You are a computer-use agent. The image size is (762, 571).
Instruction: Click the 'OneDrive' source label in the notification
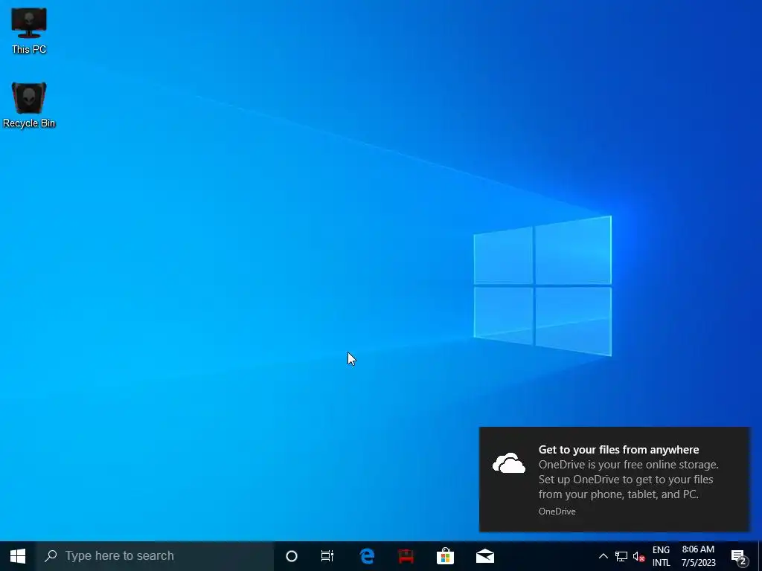click(x=557, y=512)
